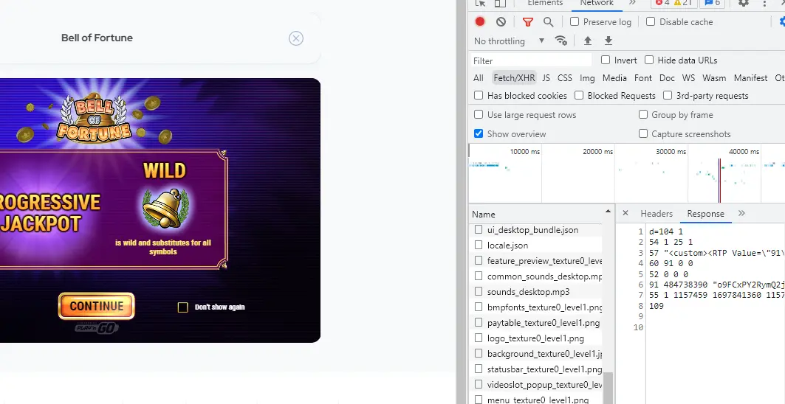Enable Group by frame
785x404 pixels.
(x=643, y=114)
